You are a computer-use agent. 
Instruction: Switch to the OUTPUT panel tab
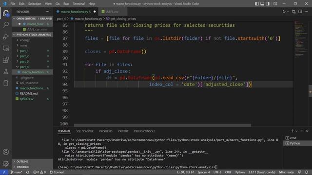pyautogui.click(x=123, y=131)
